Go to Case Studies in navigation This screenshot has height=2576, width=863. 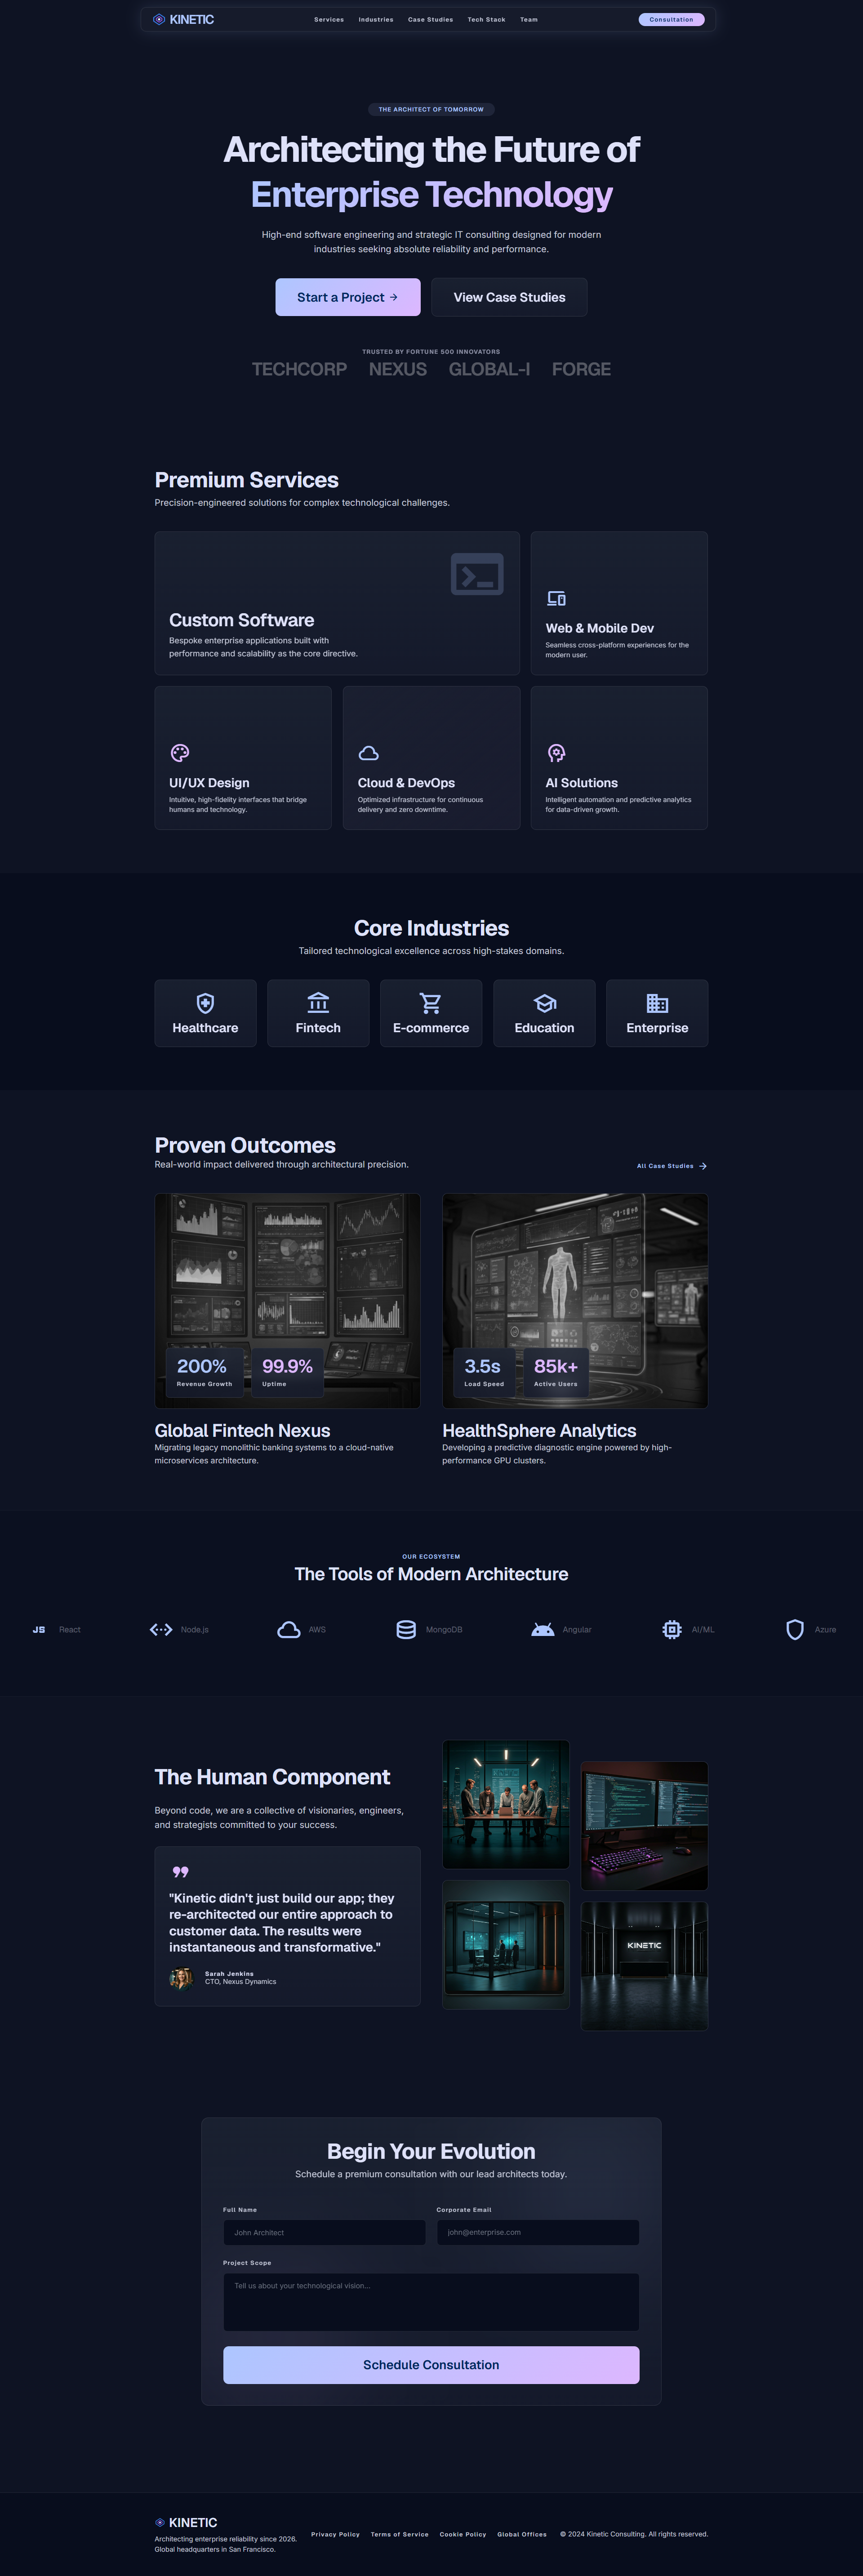pyautogui.click(x=430, y=19)
